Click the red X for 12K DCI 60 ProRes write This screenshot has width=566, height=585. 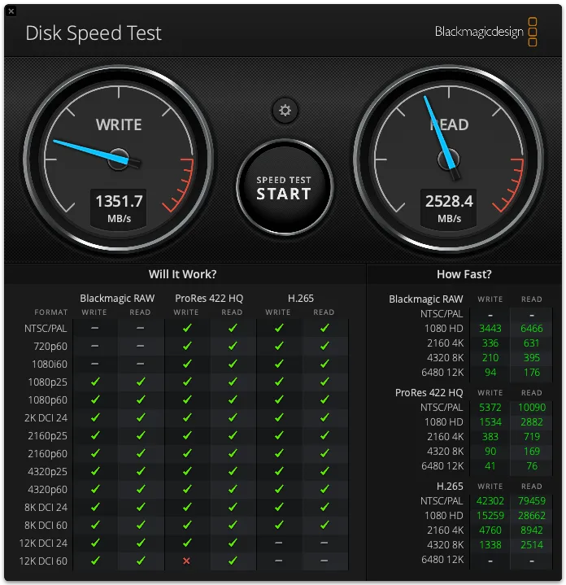click(x=186, y=561)
